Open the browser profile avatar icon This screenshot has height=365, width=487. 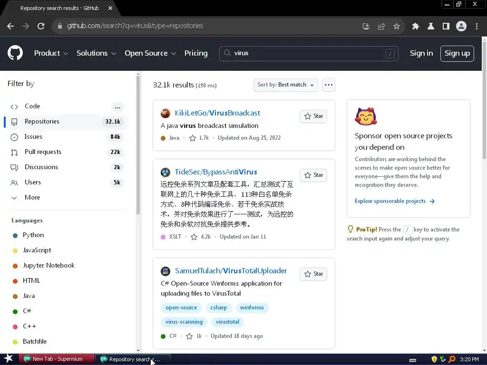[x=461, y=27]
